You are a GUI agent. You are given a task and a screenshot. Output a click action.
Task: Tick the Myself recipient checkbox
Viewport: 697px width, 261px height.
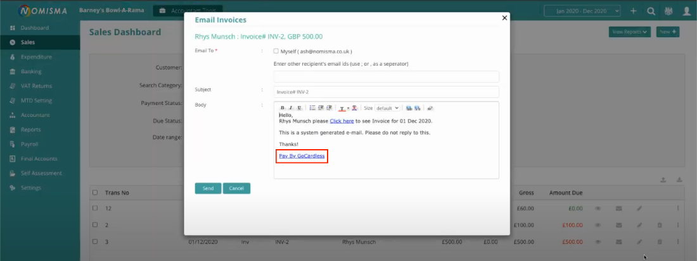click(x=276, y=51)
